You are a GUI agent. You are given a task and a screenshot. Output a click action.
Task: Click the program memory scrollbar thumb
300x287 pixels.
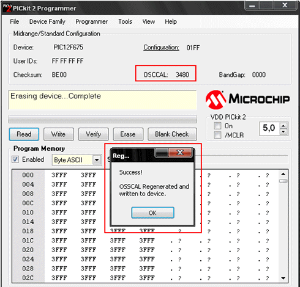click(283, 181)
